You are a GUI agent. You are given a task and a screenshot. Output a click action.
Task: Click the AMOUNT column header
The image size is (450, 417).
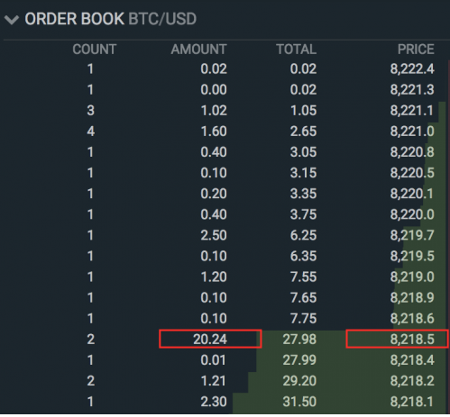(198, 50)
